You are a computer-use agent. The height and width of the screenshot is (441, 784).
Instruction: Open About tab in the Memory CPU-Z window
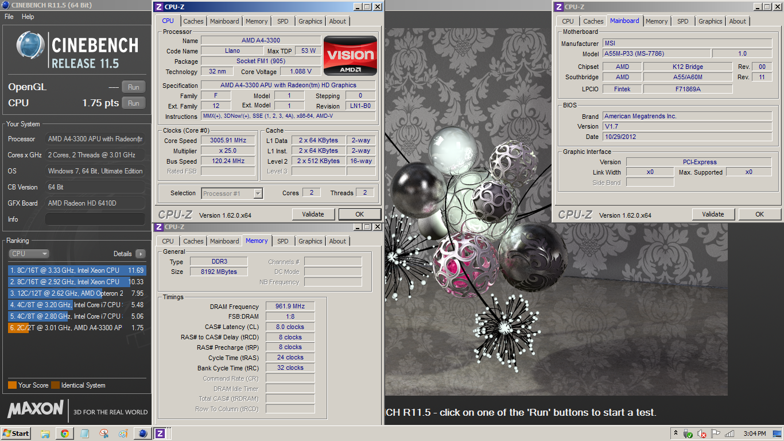tap(337, 241)
